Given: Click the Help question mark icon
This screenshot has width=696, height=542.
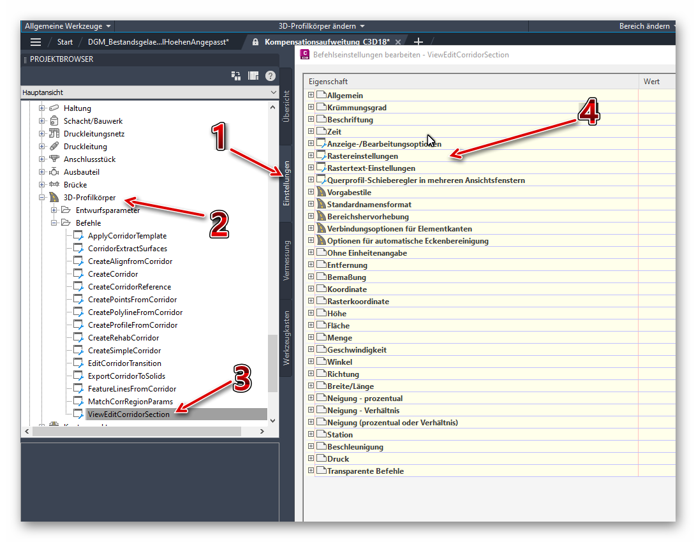Looking at the screenshot, I should point(269,75).
